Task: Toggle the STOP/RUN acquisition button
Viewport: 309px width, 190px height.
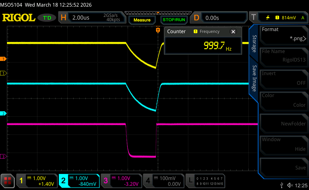Action: (x=174, y=20)
